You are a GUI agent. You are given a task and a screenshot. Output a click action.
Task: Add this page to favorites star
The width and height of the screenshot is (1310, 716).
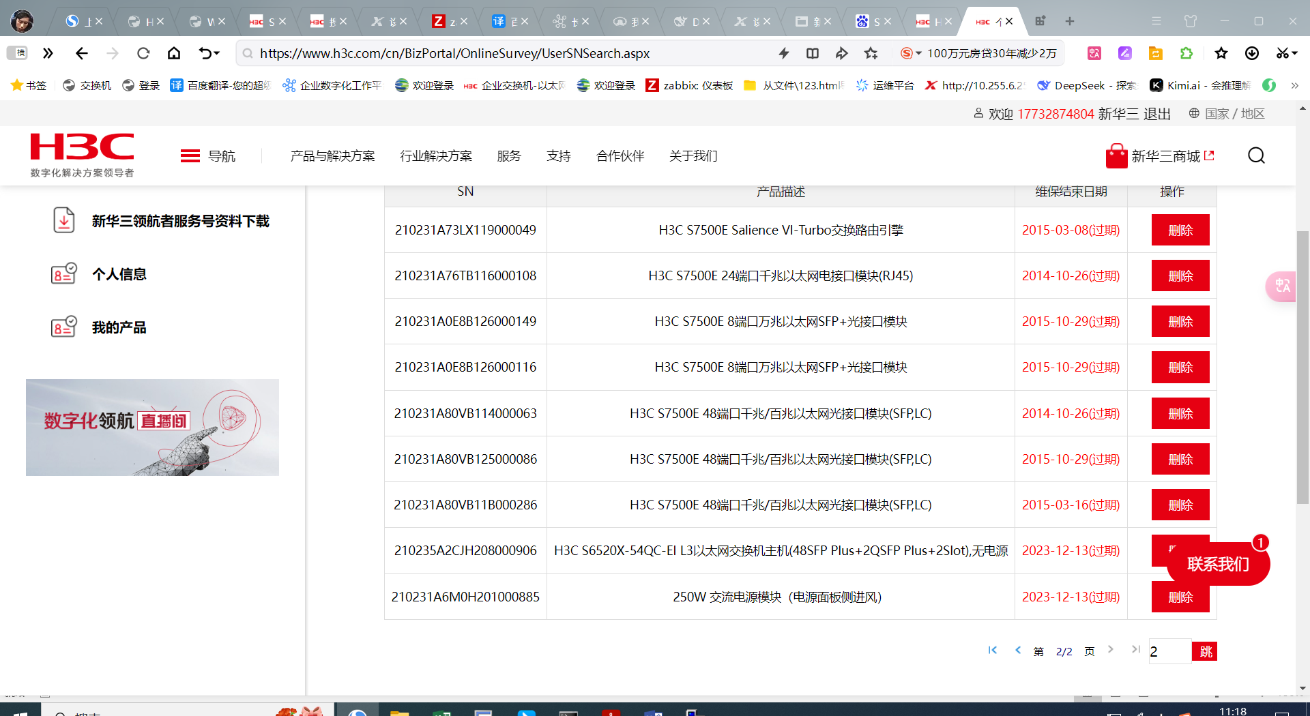(x=871, y=53)
